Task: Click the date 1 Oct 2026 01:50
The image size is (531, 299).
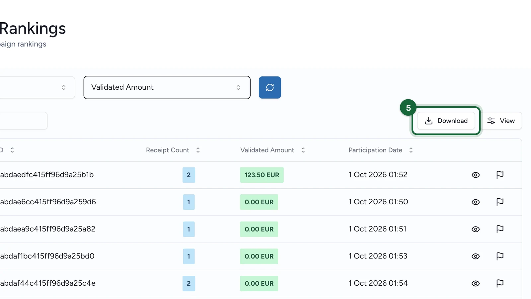Action: [x=378, y=202]
